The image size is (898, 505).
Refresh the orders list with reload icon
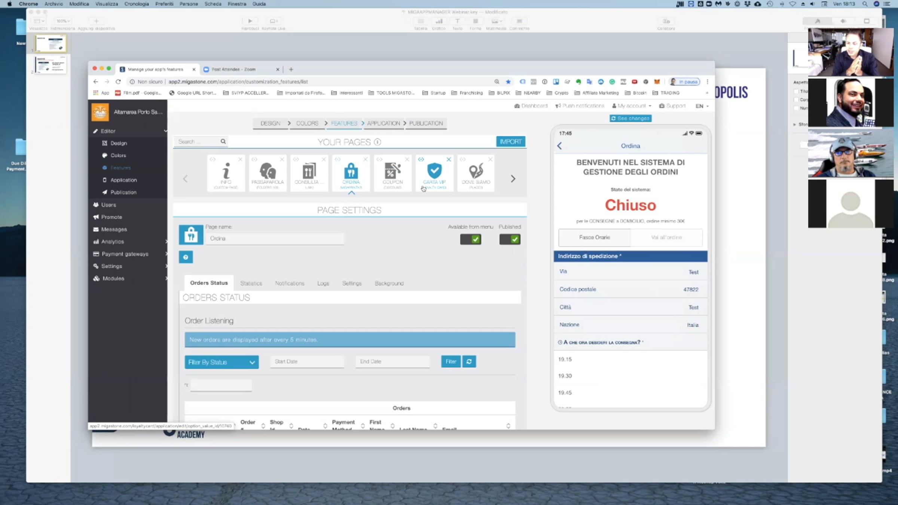pyautogui.click(x=469, y=361)
